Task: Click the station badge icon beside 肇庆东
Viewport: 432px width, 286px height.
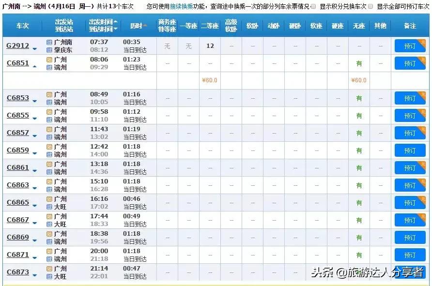Action: click(x=49, y=50)
